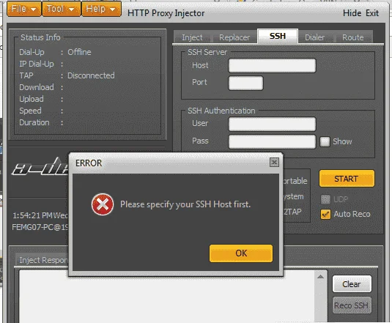Click the 'HTTP Proxy Injector' title text
Image resolution: width=392 pixels, height=323 pixels.
pos(166,13)
